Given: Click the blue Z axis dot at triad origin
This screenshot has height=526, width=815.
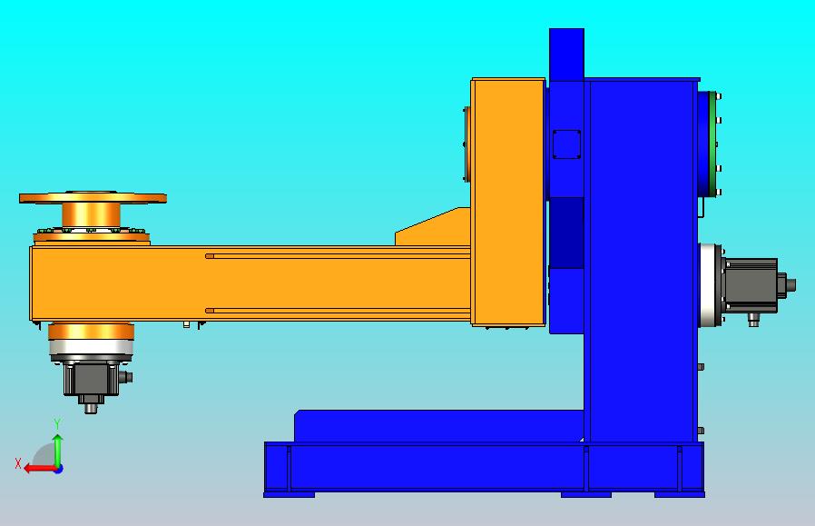Looking at the screenshot, I should [59, 469].
